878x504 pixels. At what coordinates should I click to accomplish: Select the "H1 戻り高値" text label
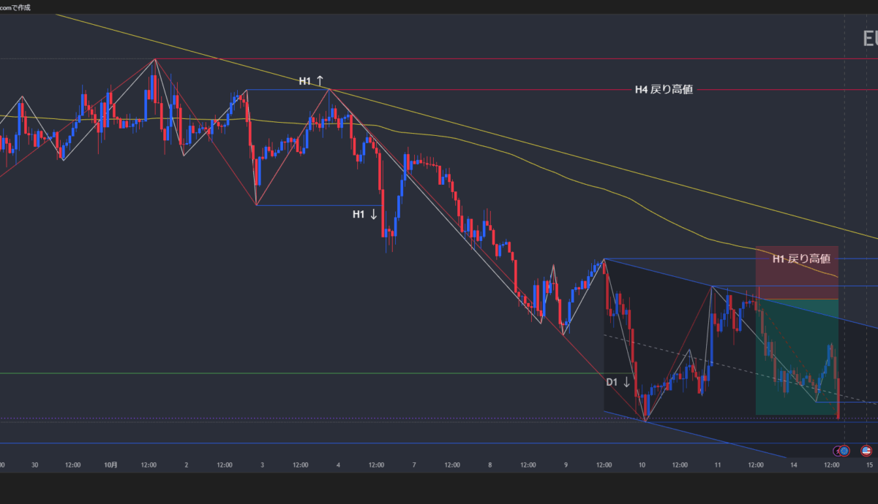tap(801, 259)
